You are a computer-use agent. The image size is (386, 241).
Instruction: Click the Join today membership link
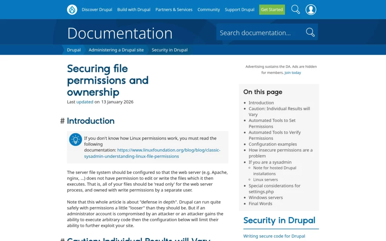click(x=293, y=73)
